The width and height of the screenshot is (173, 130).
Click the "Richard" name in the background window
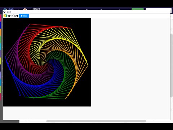pyautogui.click(x=36, y=9)
